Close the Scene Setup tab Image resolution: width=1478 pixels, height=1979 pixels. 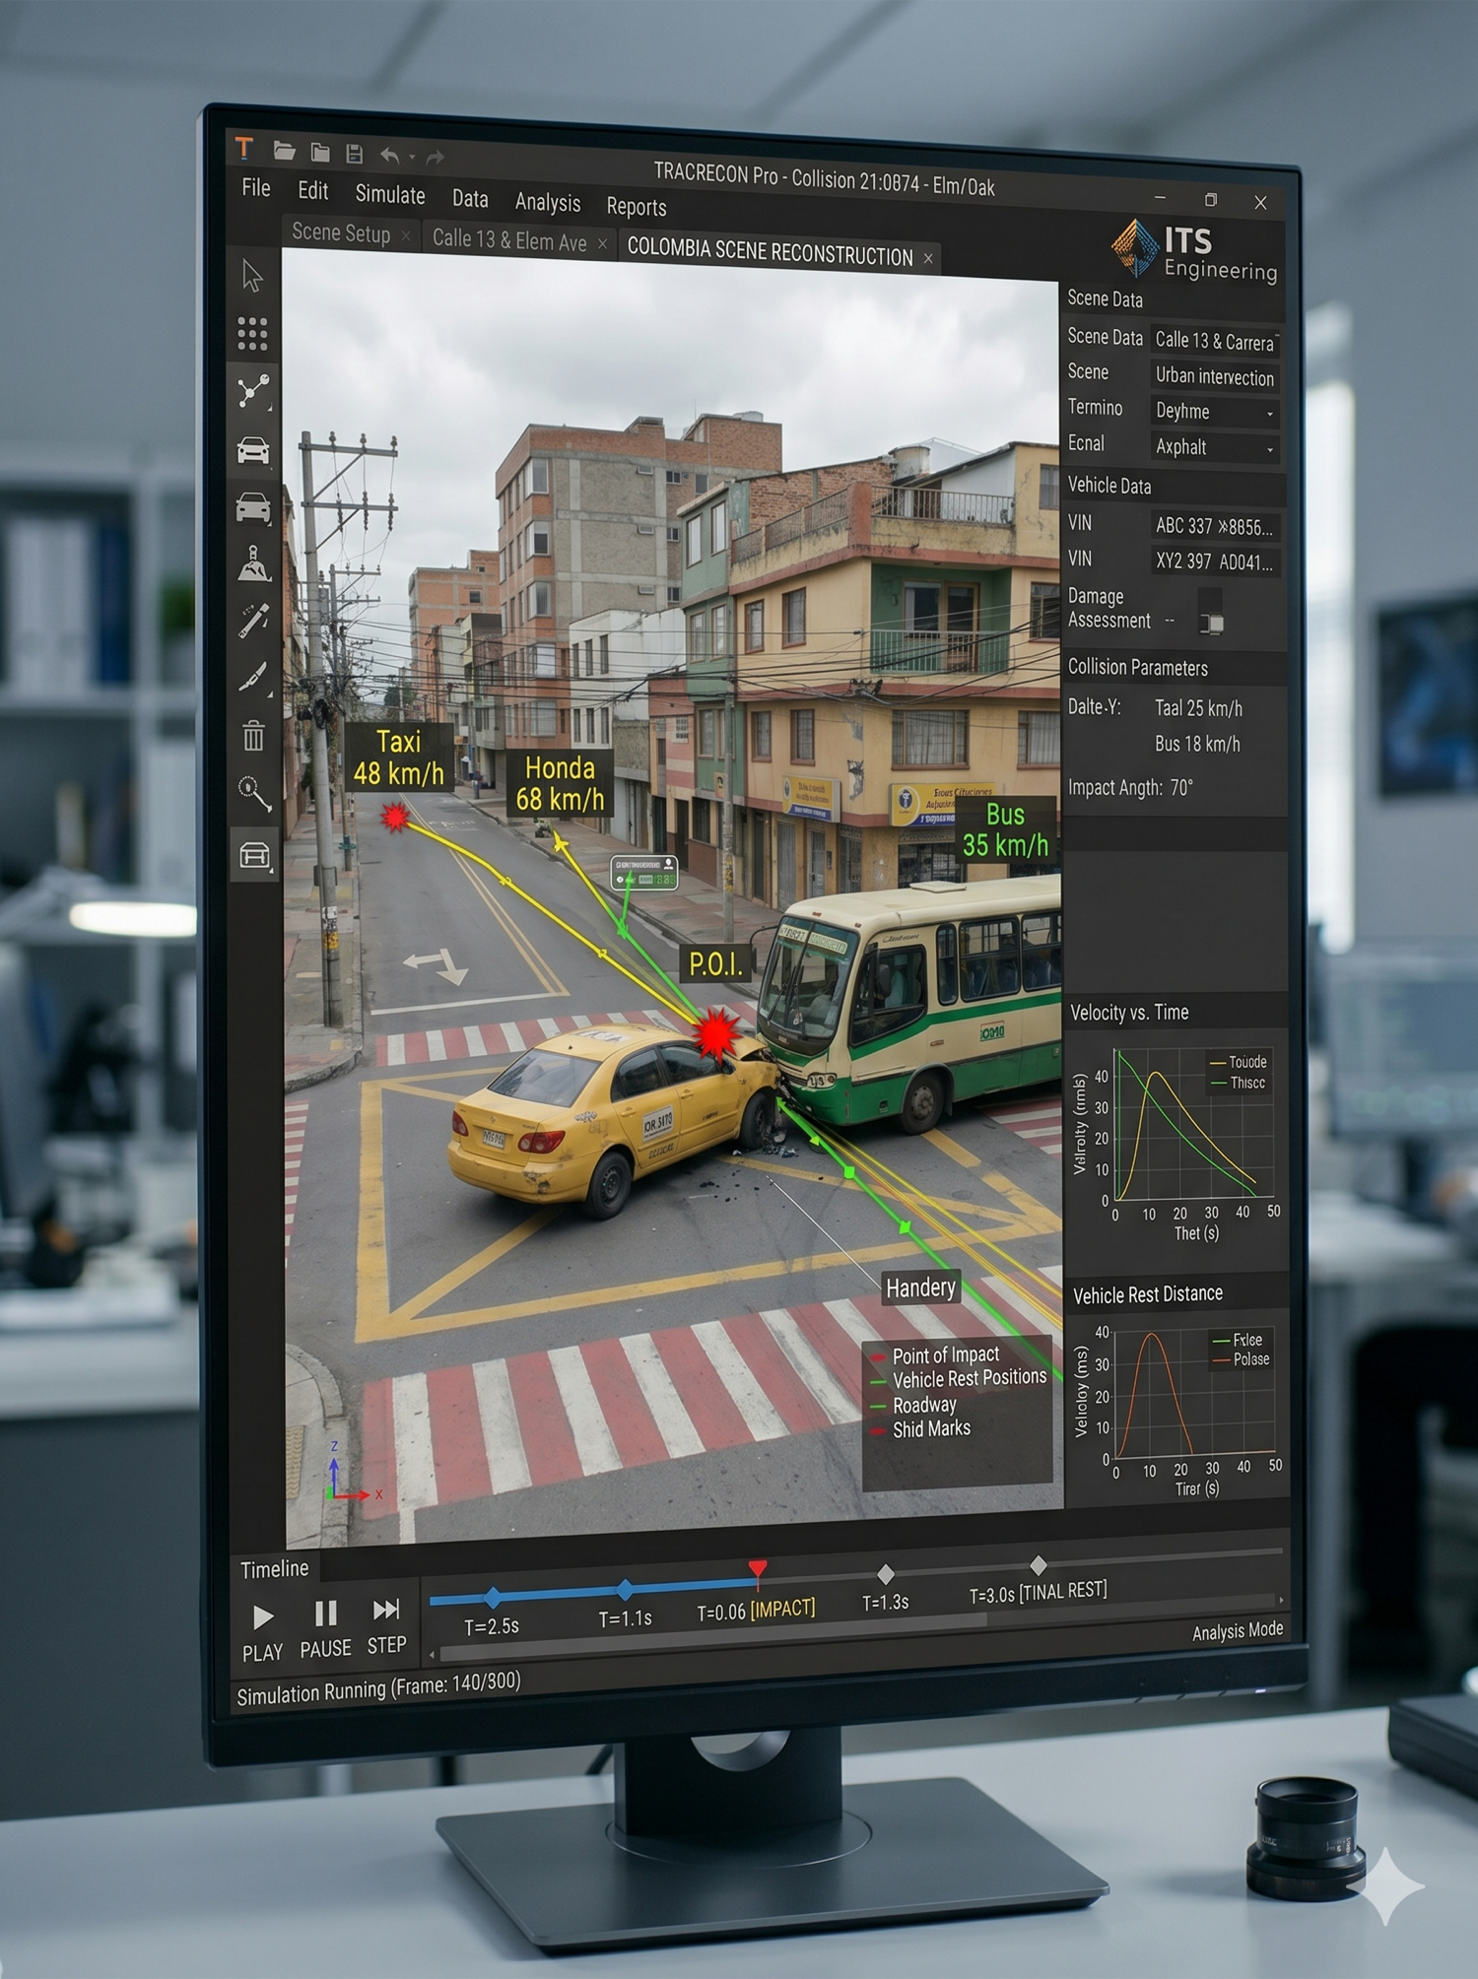[405, 235]
